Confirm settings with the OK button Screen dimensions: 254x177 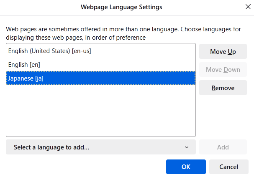[186, 167]
